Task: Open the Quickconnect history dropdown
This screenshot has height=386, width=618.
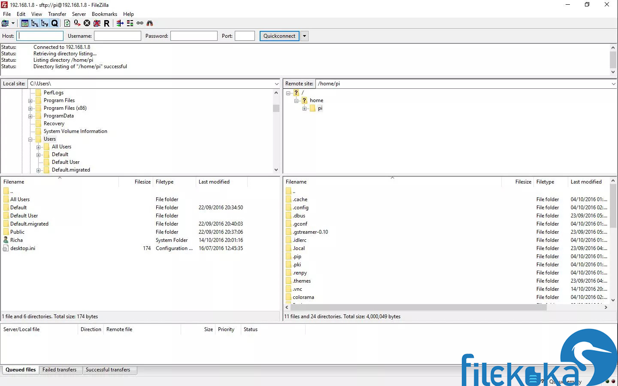Action: (305, 36)
